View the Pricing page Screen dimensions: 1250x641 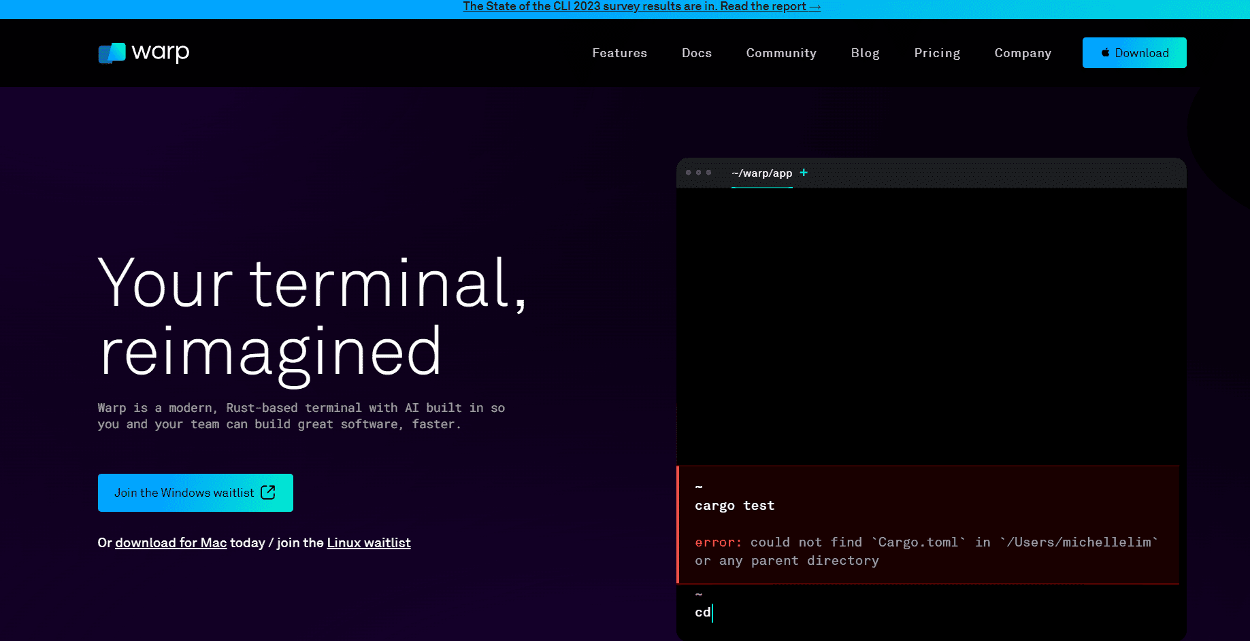pos(937,52)
